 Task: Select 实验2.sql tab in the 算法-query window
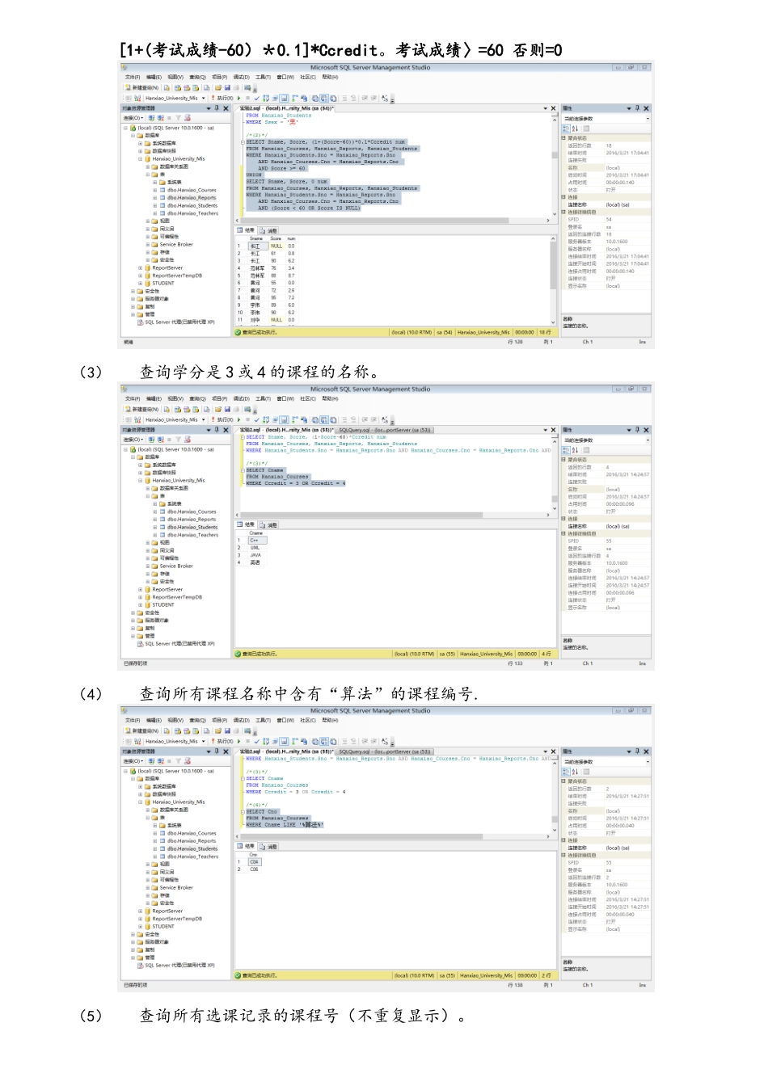click(x=286, y=751)
